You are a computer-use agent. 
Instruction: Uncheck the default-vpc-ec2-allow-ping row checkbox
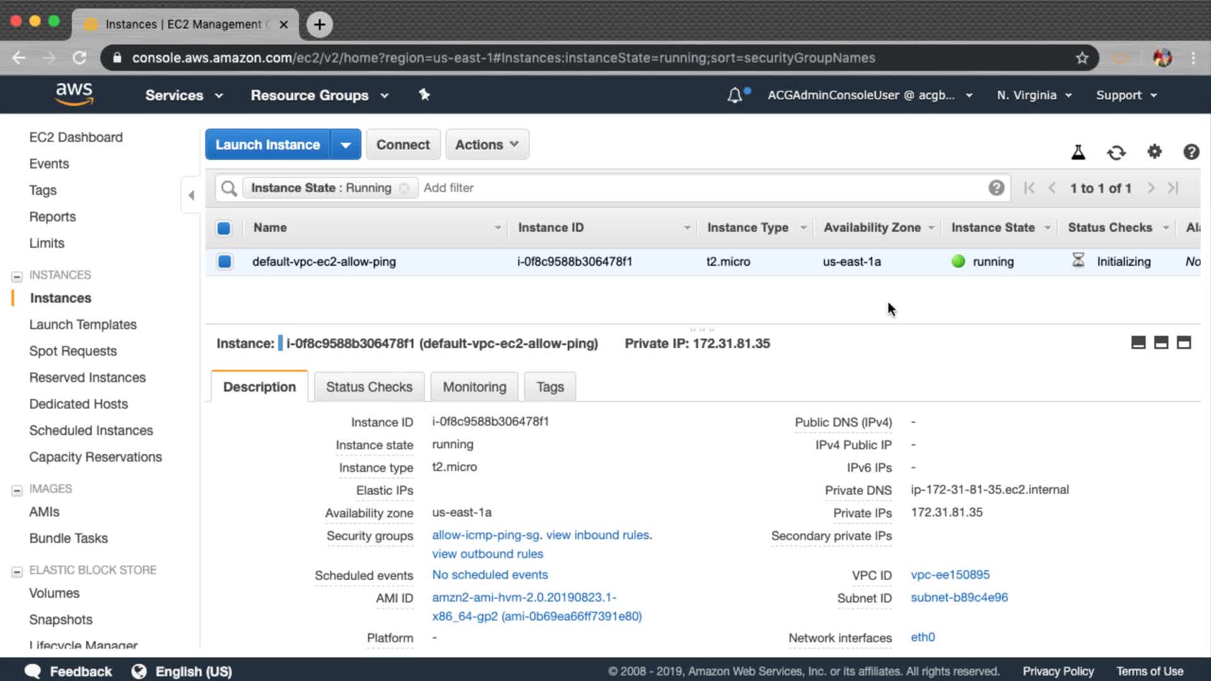tap(225, 261)
